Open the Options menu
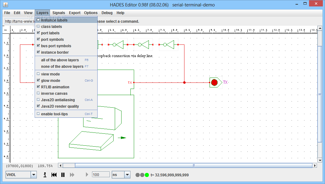The width and height of the screenshot is (325, 184). 91,13
